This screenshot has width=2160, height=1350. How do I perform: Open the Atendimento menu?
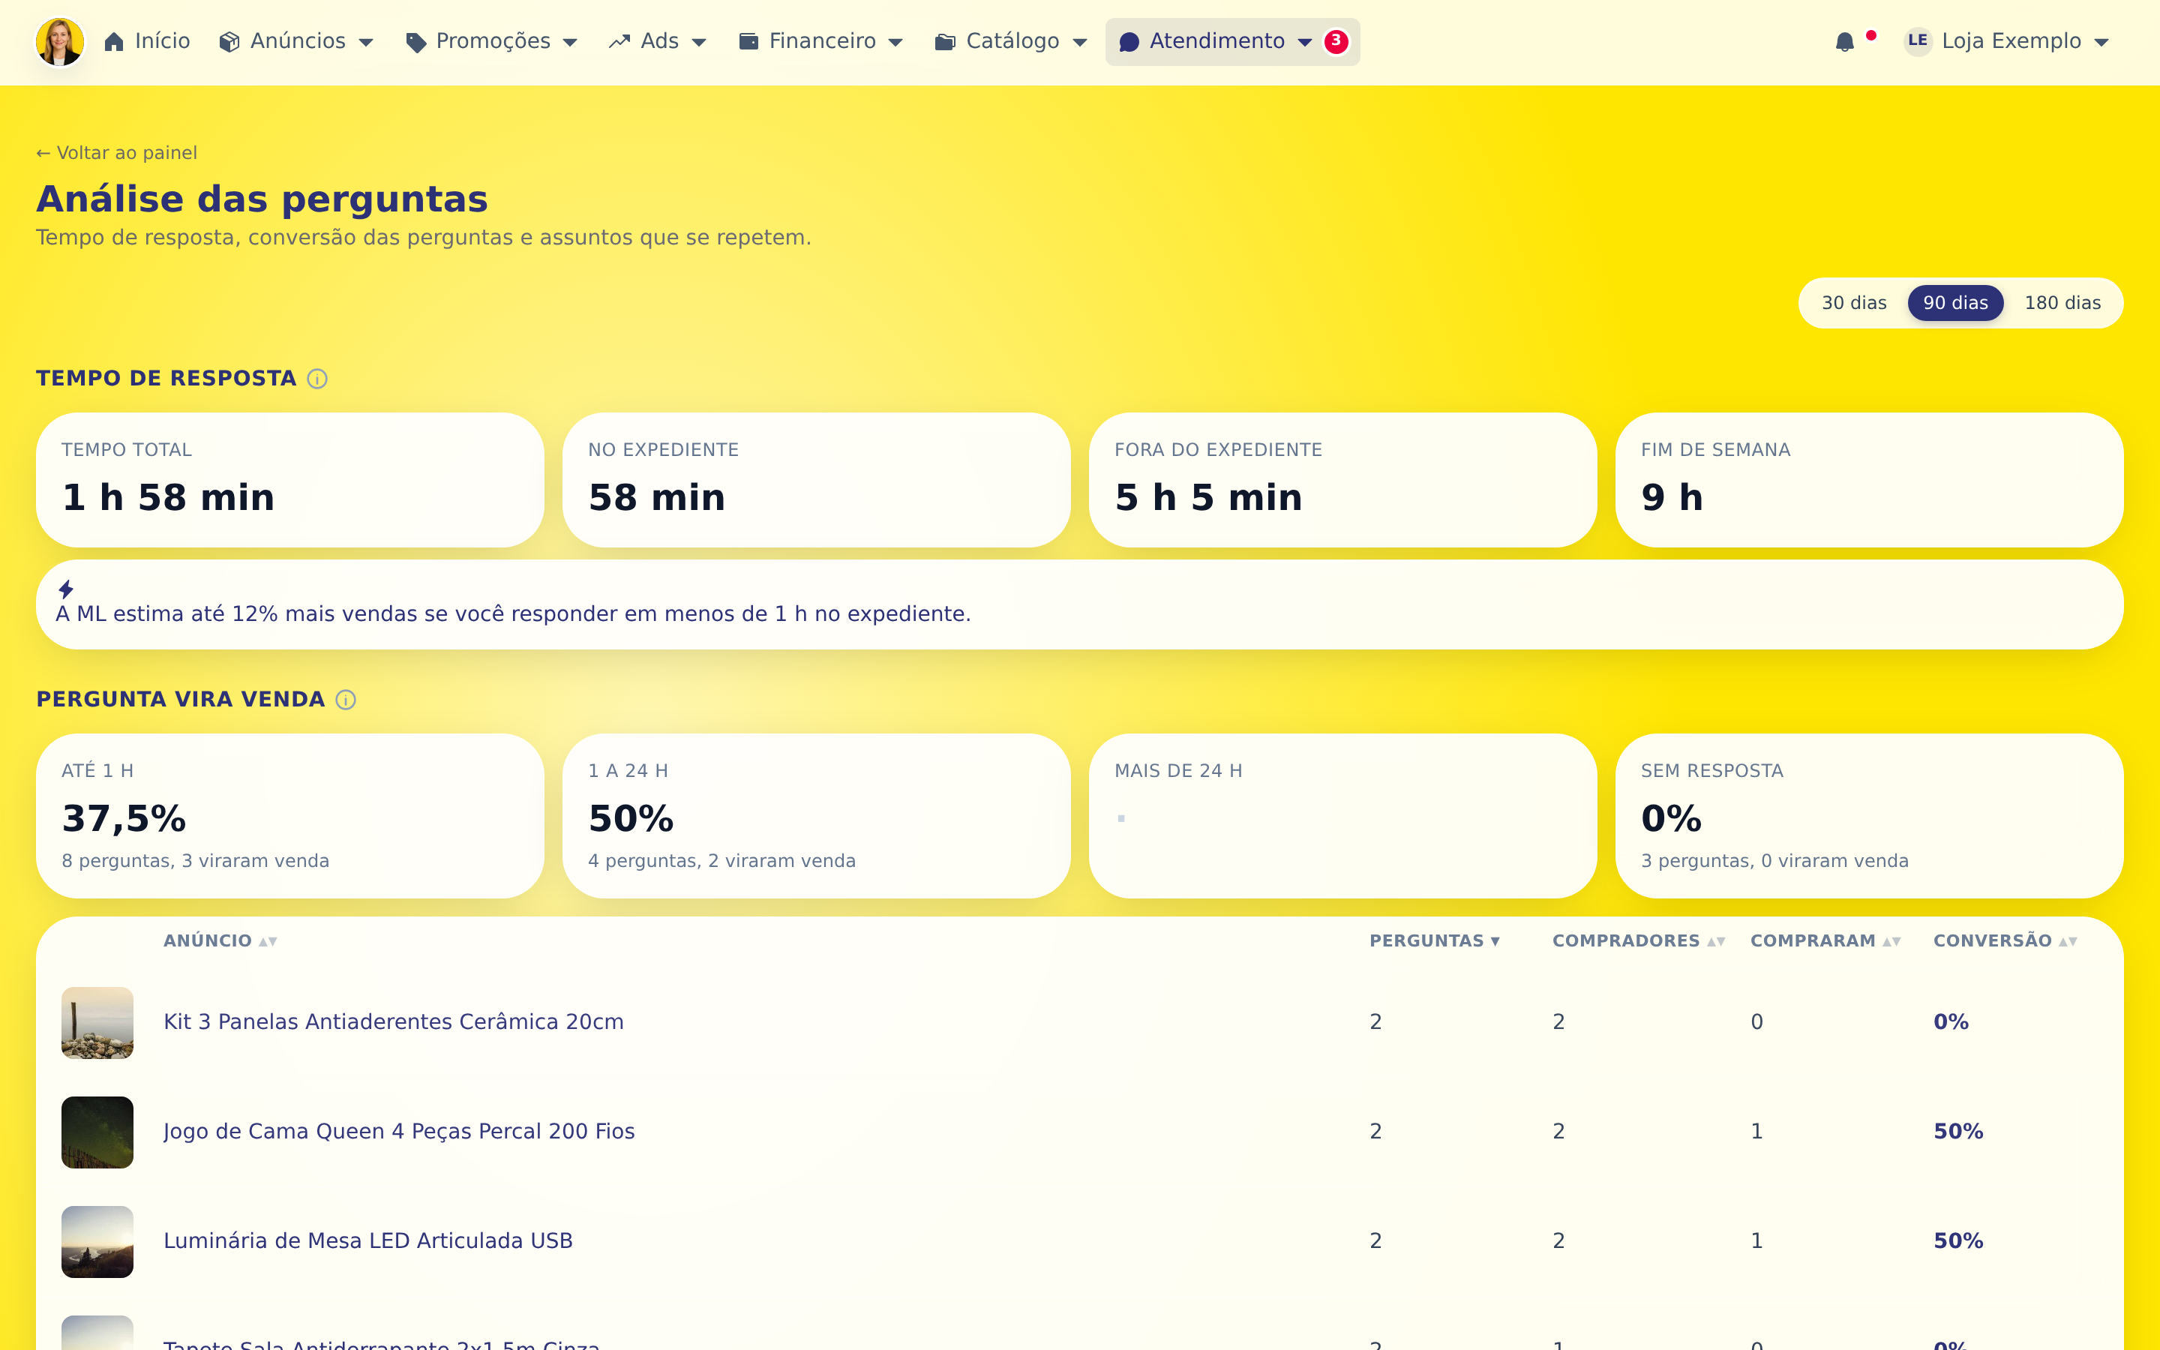[1231, 42]
